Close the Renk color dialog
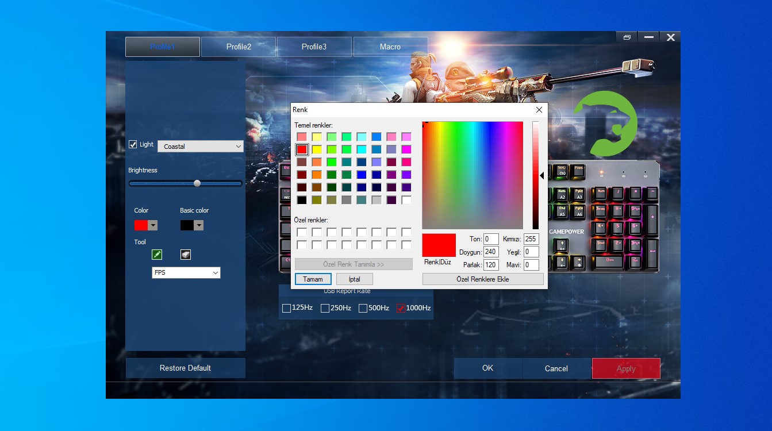This screenshot has width=772, height=431. click(539, 110)
